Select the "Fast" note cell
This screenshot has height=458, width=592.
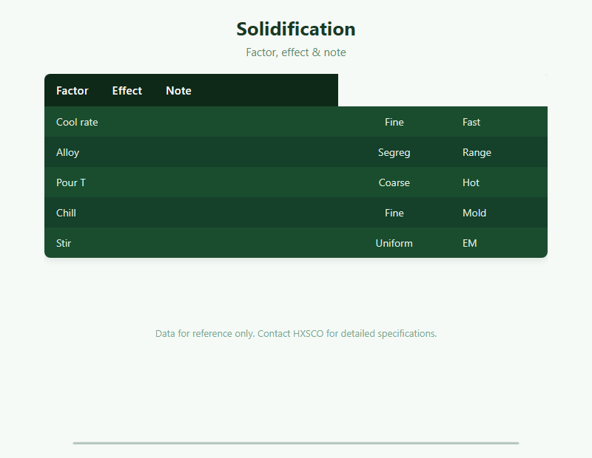471,122
